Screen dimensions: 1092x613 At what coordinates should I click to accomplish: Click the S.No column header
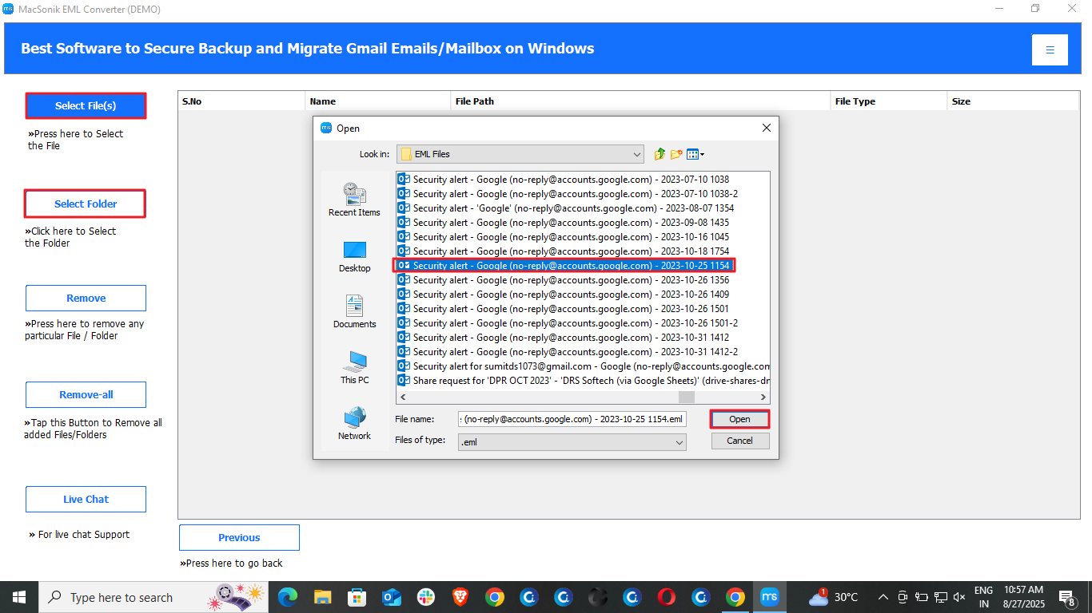tap(241, 101)
